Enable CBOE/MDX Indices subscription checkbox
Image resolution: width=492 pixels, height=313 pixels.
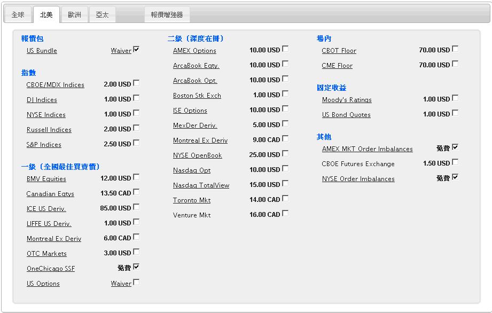(x=136, y=83)
